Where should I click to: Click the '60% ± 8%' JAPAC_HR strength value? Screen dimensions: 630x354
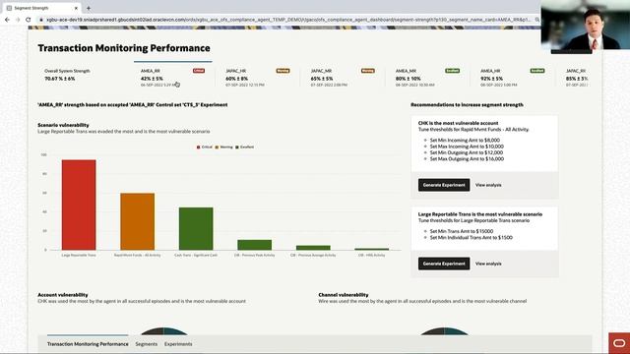coord(236,79)
